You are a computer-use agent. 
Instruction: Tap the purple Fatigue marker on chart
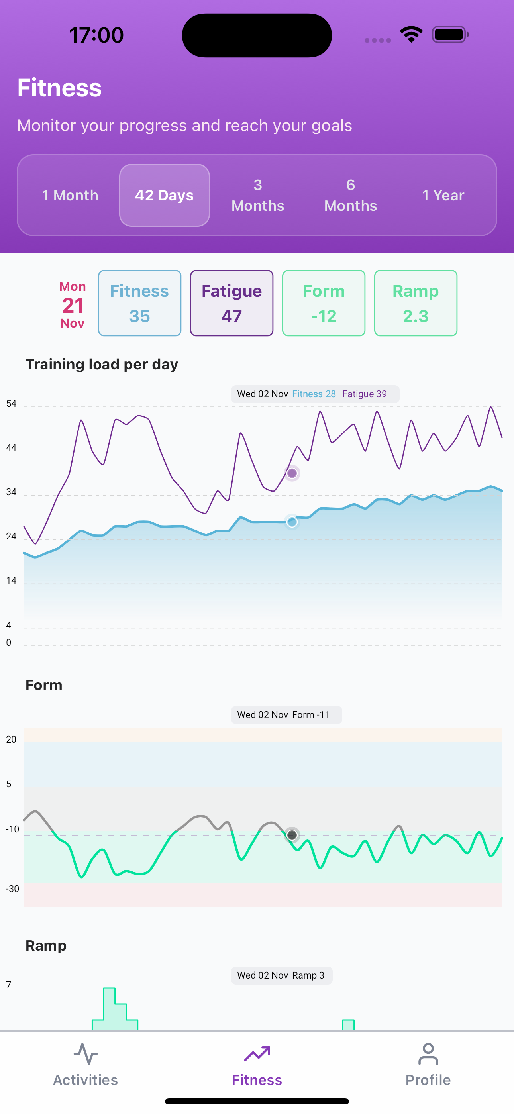coord(292,473)
